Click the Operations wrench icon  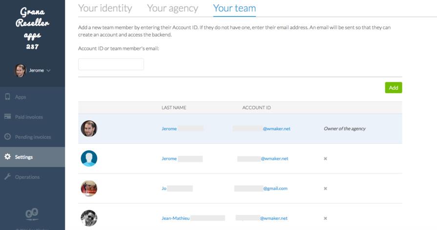8,177
